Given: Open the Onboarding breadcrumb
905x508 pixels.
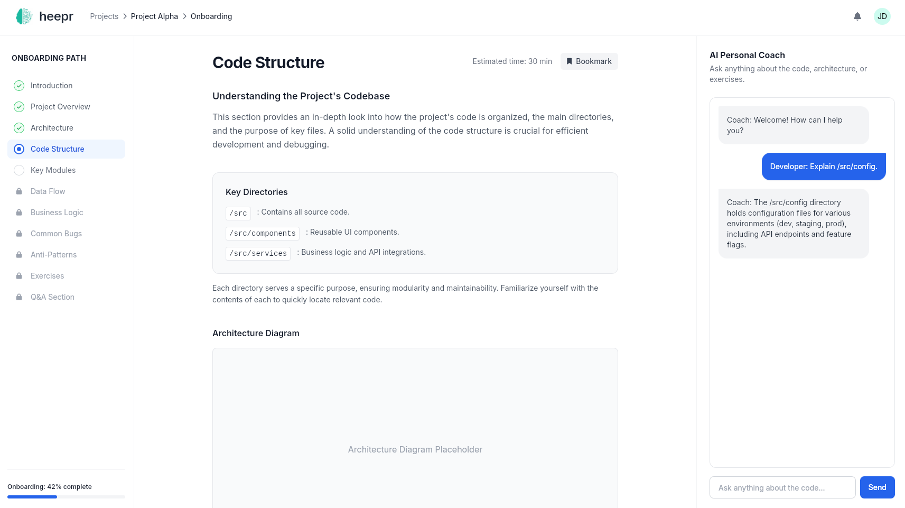Looking at the screenshot, I should pos(211,16).
